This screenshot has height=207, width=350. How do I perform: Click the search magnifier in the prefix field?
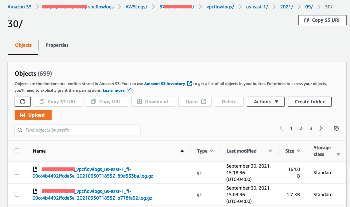click(x=20, y=130)
